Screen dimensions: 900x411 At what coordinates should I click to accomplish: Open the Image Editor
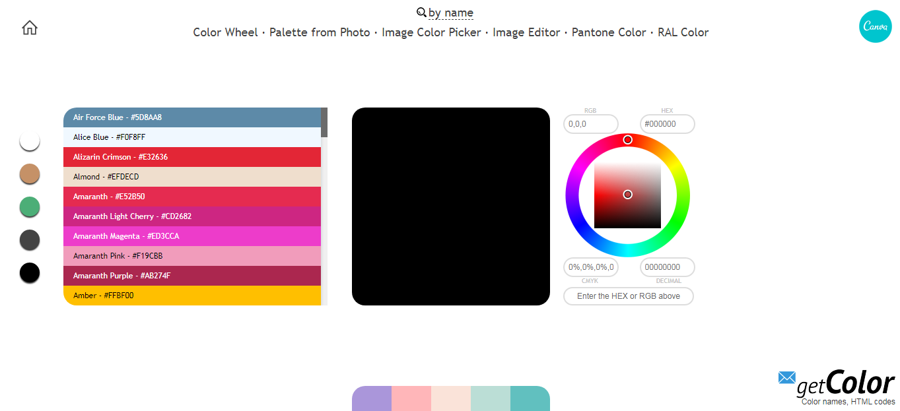526,32
